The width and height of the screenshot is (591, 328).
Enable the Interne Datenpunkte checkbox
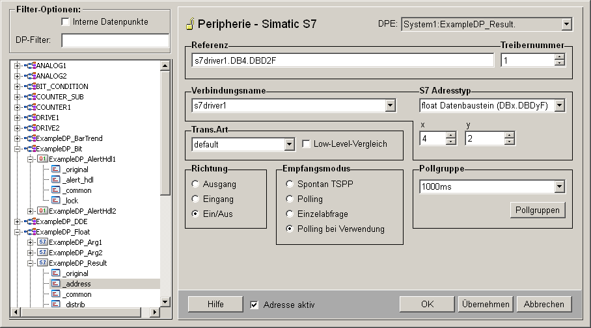(65, 22)
